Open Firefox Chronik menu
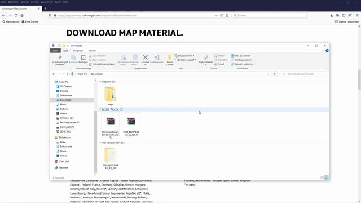 [x=35, y=2]
